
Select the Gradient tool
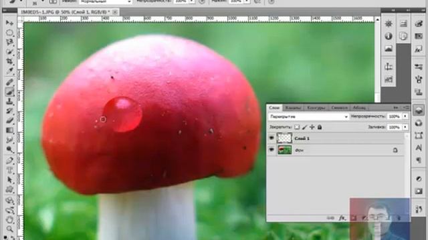pos(9,130)
